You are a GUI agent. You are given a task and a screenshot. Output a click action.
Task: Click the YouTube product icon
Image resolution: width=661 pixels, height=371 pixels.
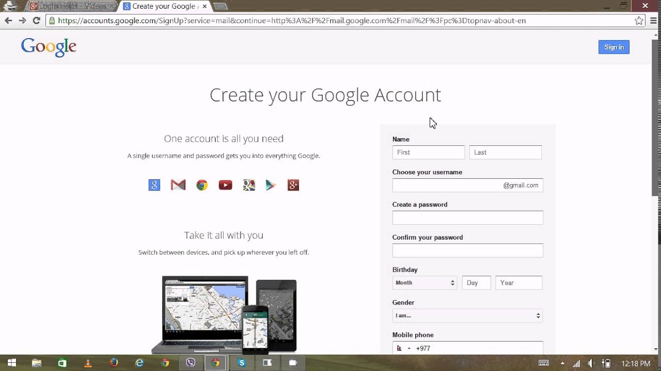coord(225,185)
